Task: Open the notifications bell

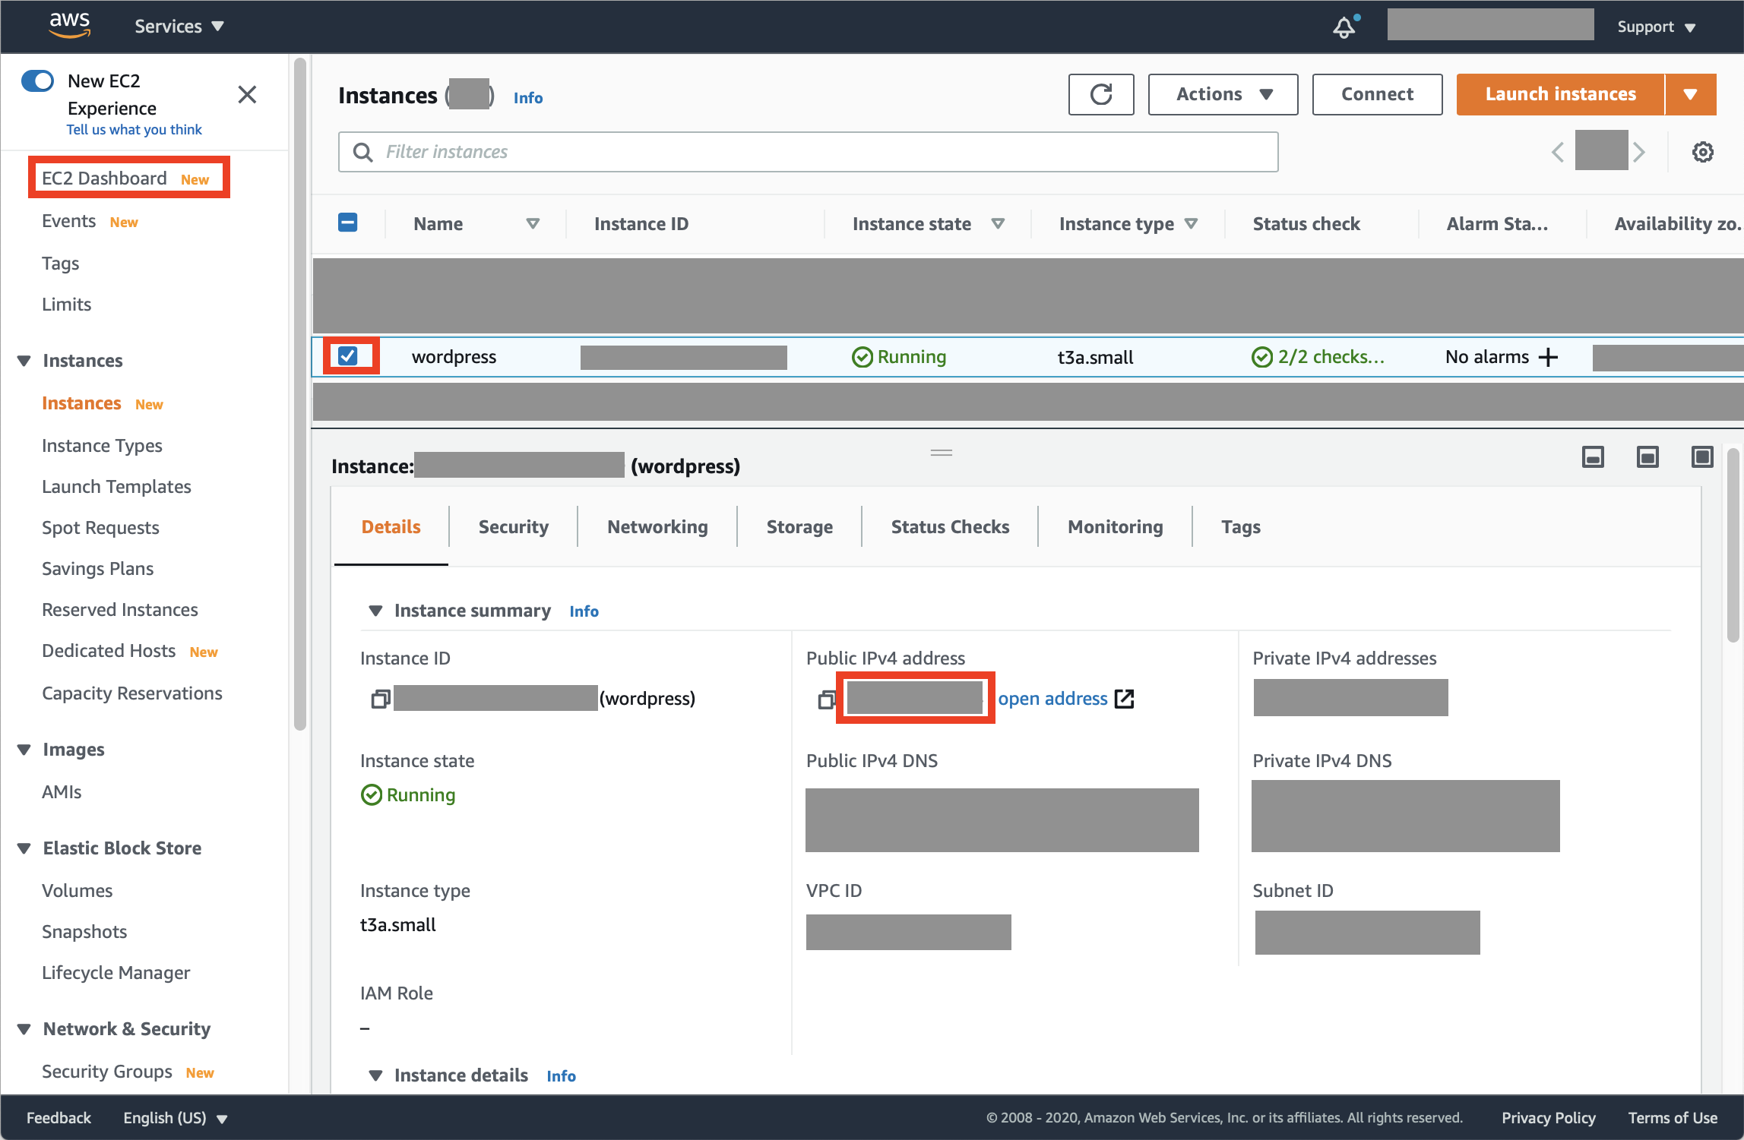Action: [1344, 27]
